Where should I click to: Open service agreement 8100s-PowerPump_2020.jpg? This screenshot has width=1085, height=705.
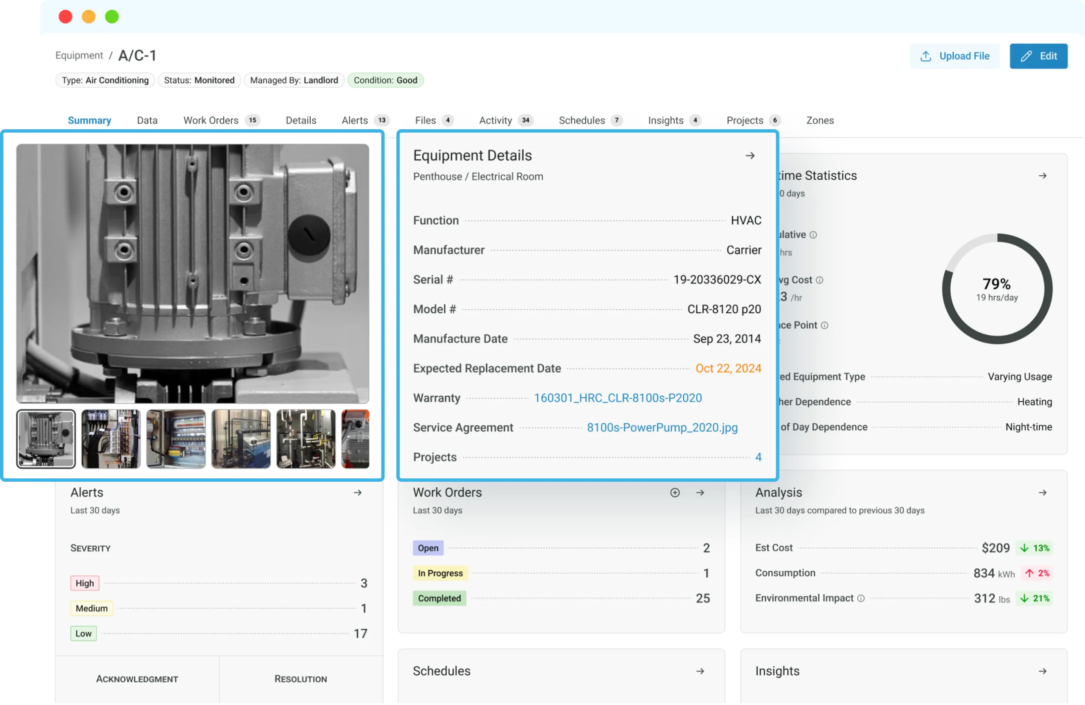click(662, 427)
